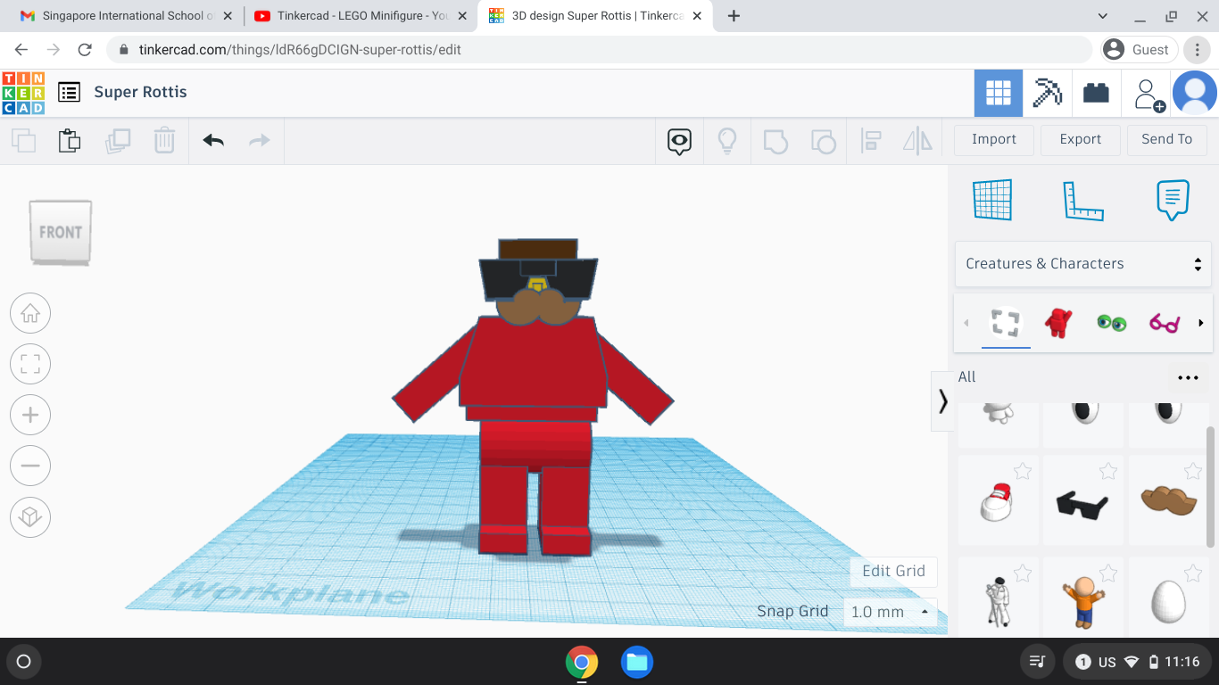Click the Zoom out minus icon
The height and width of the screenshot is (685, 1219).
tap(30, 466)
